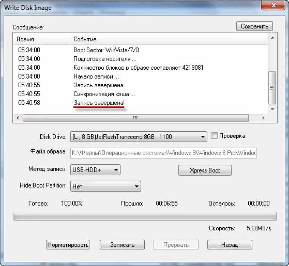Click the Форматировать button
The width and height of the screenshot is (289, 266).
68,245
